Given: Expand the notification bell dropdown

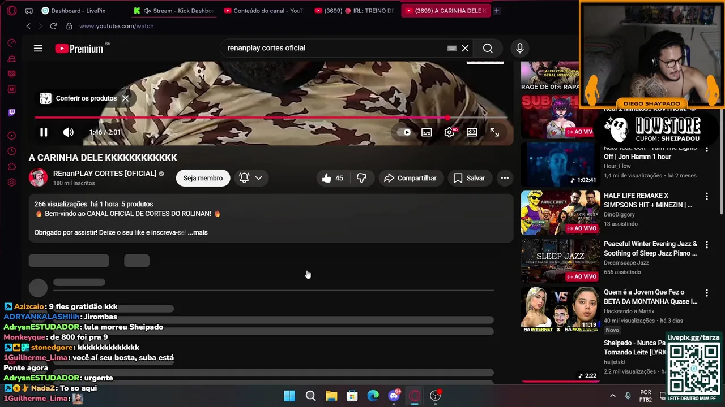Looking at the screenshot, I should coord(250,178).
